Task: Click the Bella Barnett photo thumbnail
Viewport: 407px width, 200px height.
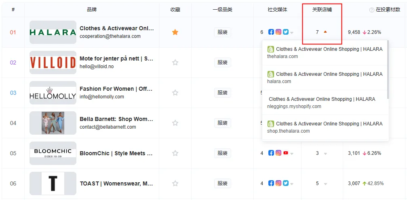Action: click(x=53, y=123)
